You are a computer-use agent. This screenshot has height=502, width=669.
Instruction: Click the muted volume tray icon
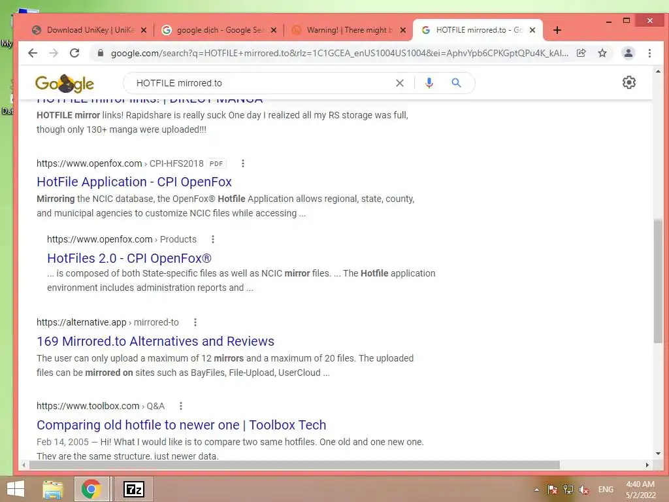[x=583, y=490]
